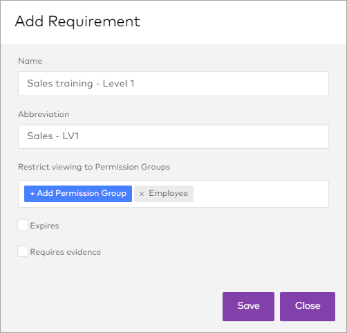Image resolution: width=347 pixels, height=333 pixels.
Task: Click the Add Requirement dialog title
Action: (77, 21)
